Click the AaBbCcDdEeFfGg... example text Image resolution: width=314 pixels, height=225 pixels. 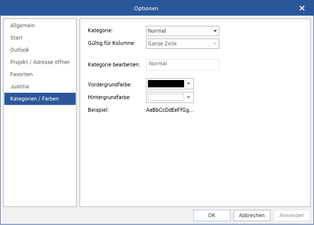pyautogui.click(x=169, y=110)
